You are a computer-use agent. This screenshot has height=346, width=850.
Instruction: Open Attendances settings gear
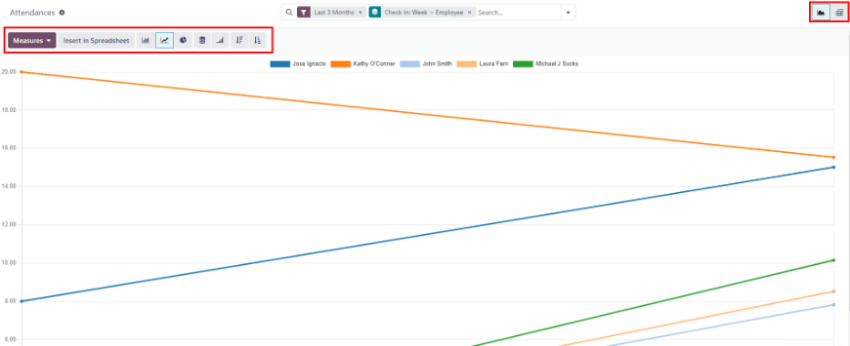point(62,13)
